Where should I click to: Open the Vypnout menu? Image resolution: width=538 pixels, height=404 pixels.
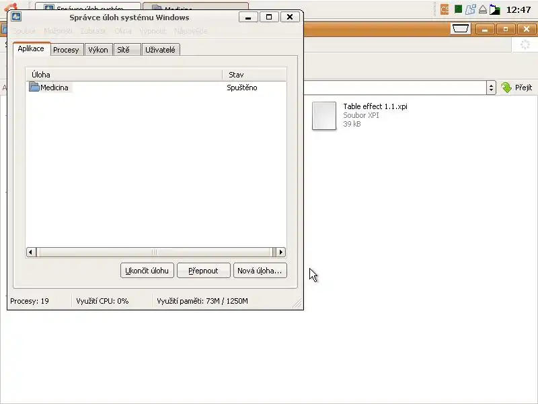[153, 31]
